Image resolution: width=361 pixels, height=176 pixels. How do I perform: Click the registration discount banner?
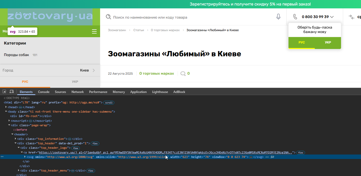point(250,4)
